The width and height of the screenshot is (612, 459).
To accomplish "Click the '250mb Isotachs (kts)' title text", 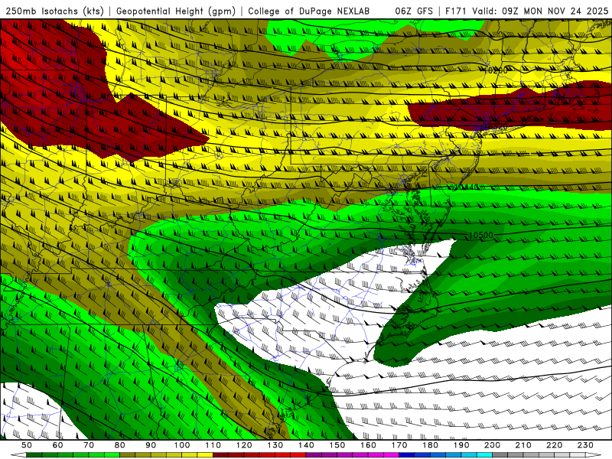I will coord(54,11).
